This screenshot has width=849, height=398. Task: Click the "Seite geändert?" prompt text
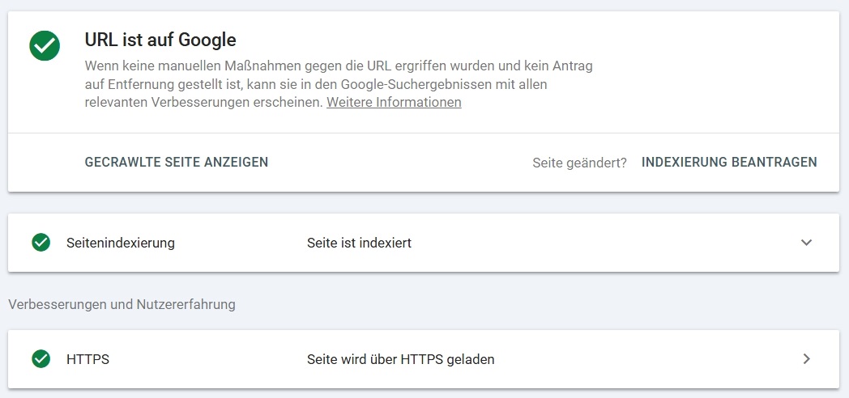point(579,163)
